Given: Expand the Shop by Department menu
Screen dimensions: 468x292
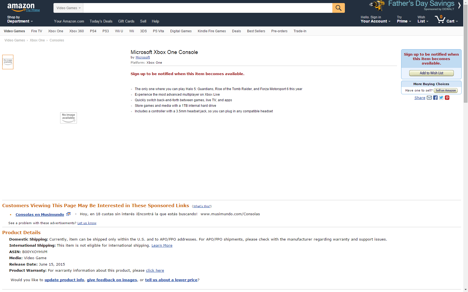Looking at the screenshot, I should pos(19,19).
